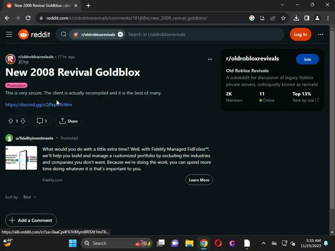
Task: Click the Windows taskbar Search box
Action: tap(117, 243)
